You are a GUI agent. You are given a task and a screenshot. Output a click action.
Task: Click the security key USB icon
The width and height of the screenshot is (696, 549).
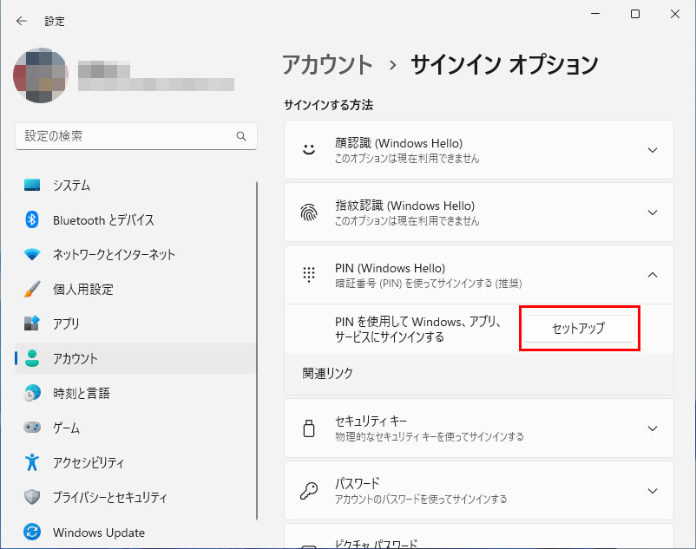(309, 428)
